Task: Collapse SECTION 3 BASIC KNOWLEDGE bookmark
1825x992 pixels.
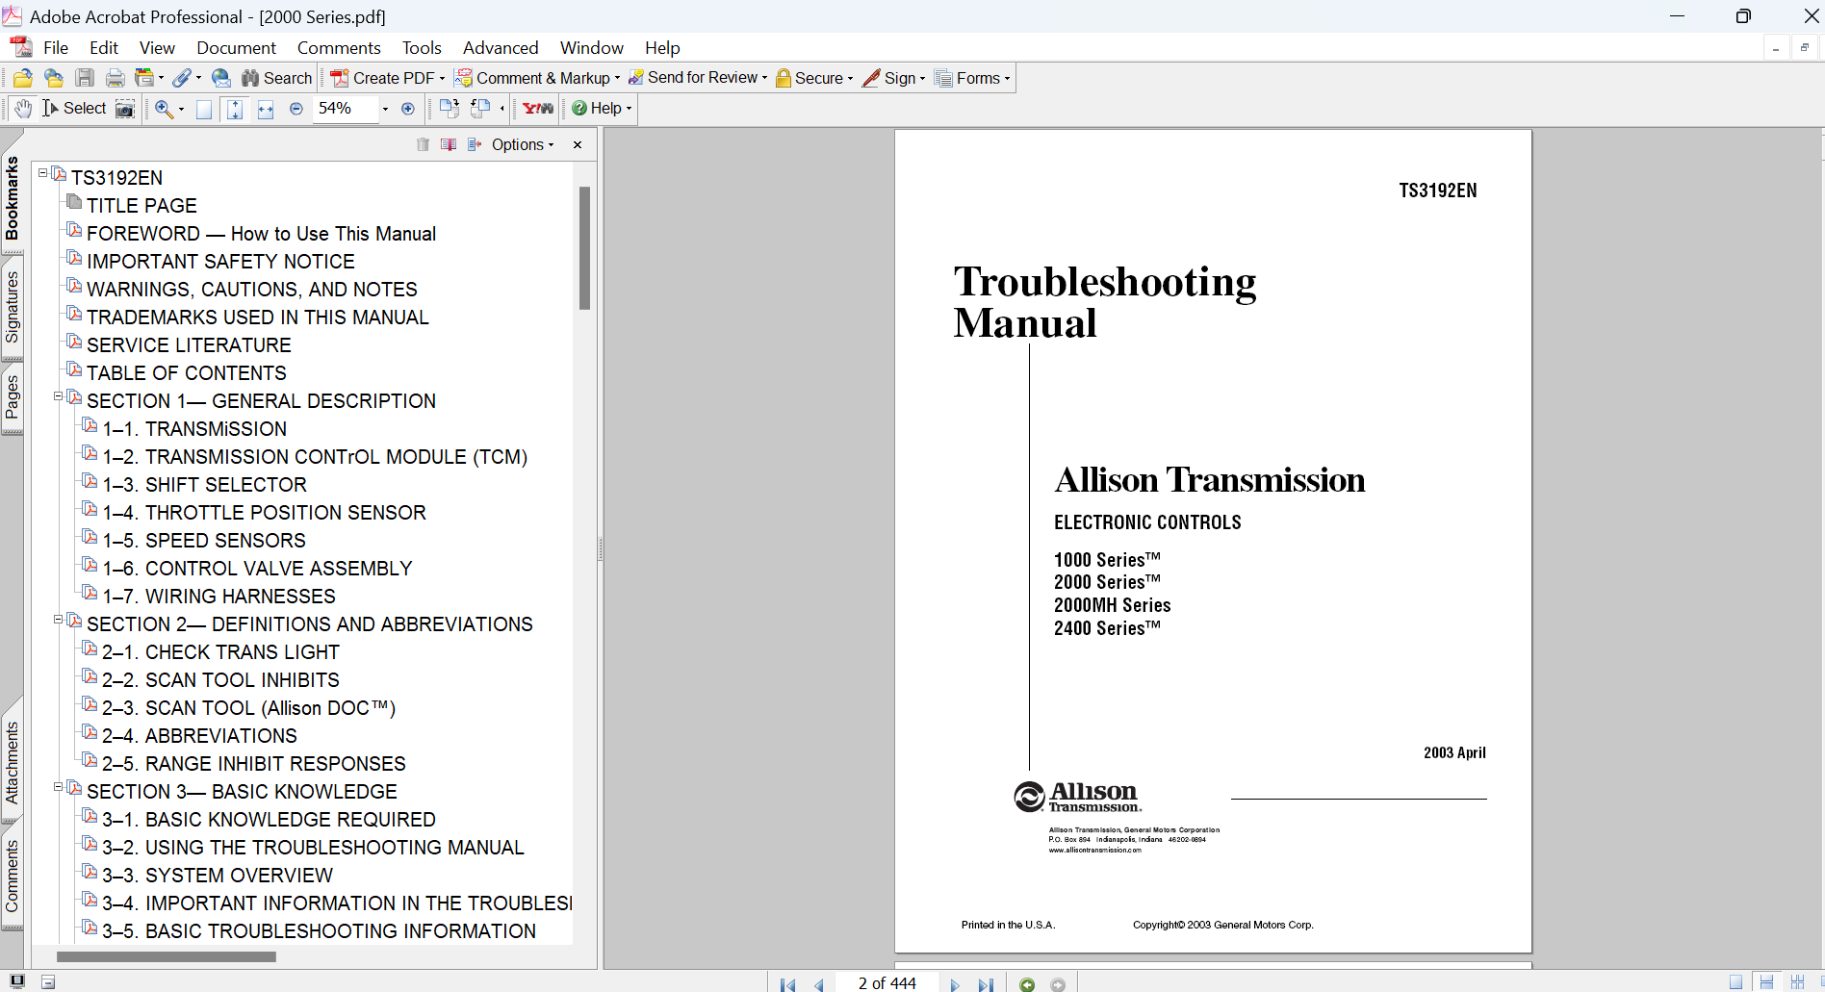Action: (58, 787)
